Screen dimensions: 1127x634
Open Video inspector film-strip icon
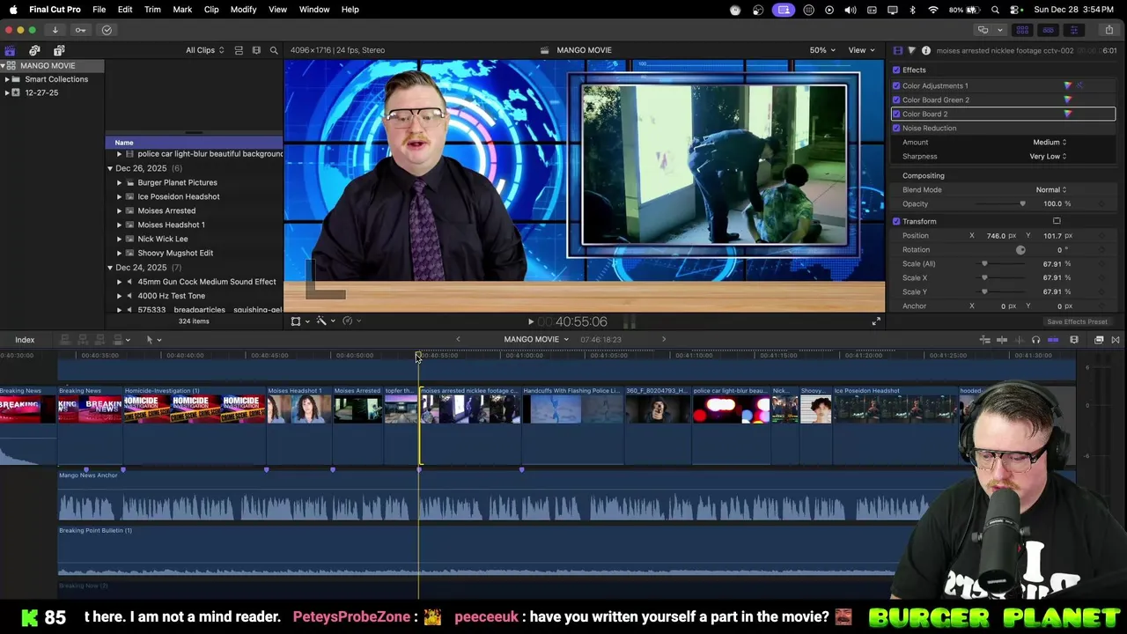coord(897,50)
